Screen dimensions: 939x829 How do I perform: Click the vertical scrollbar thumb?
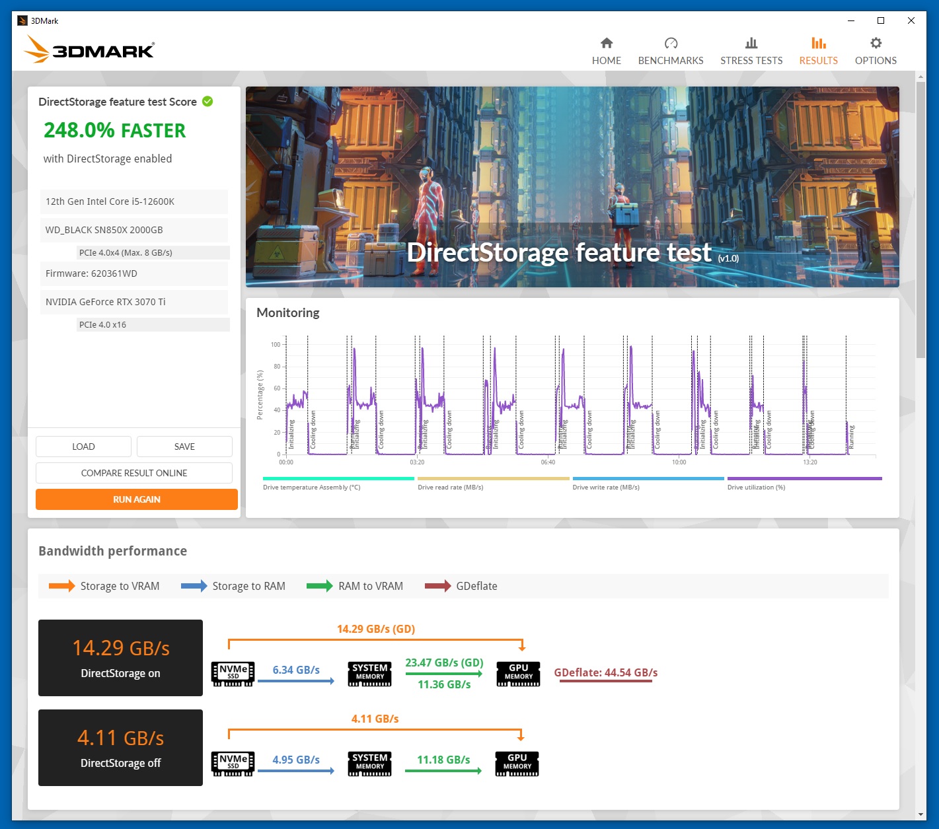pos(920,219)
